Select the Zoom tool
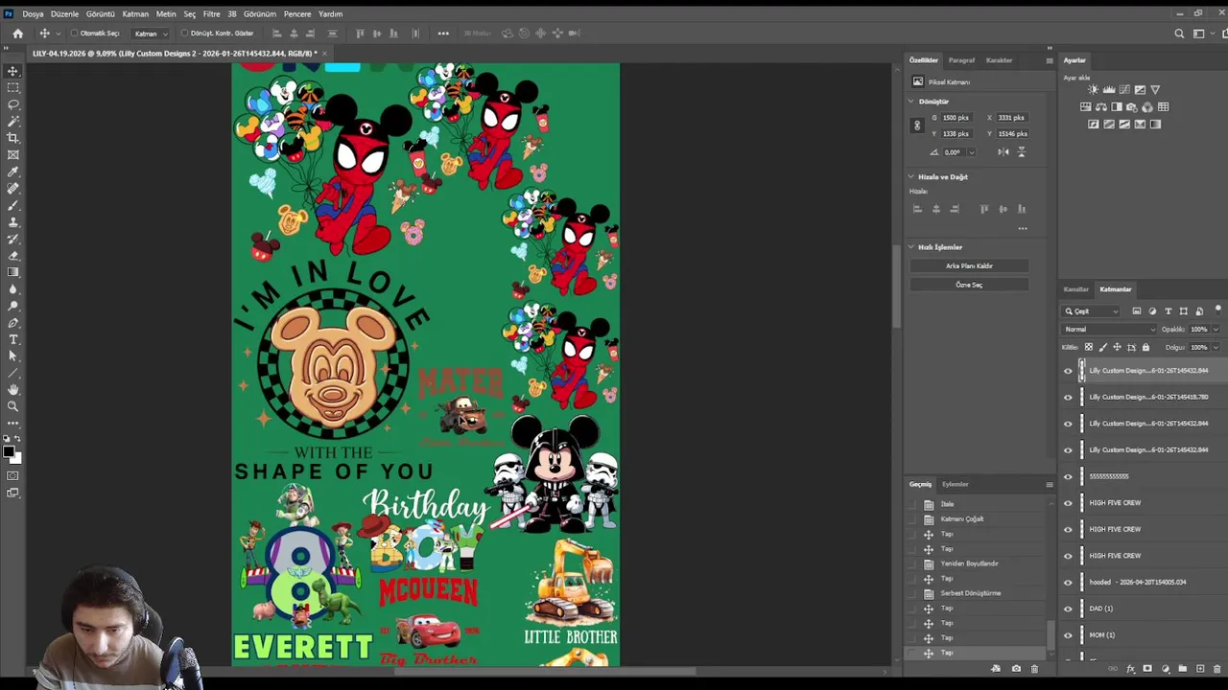1228x690 pixels. click(x=13, y=406)
